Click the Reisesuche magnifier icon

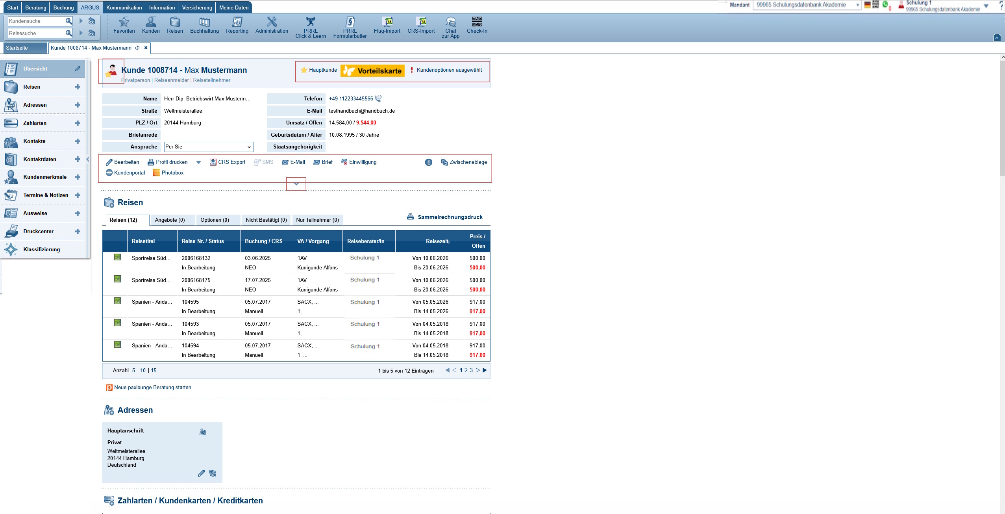click(68, 33)
